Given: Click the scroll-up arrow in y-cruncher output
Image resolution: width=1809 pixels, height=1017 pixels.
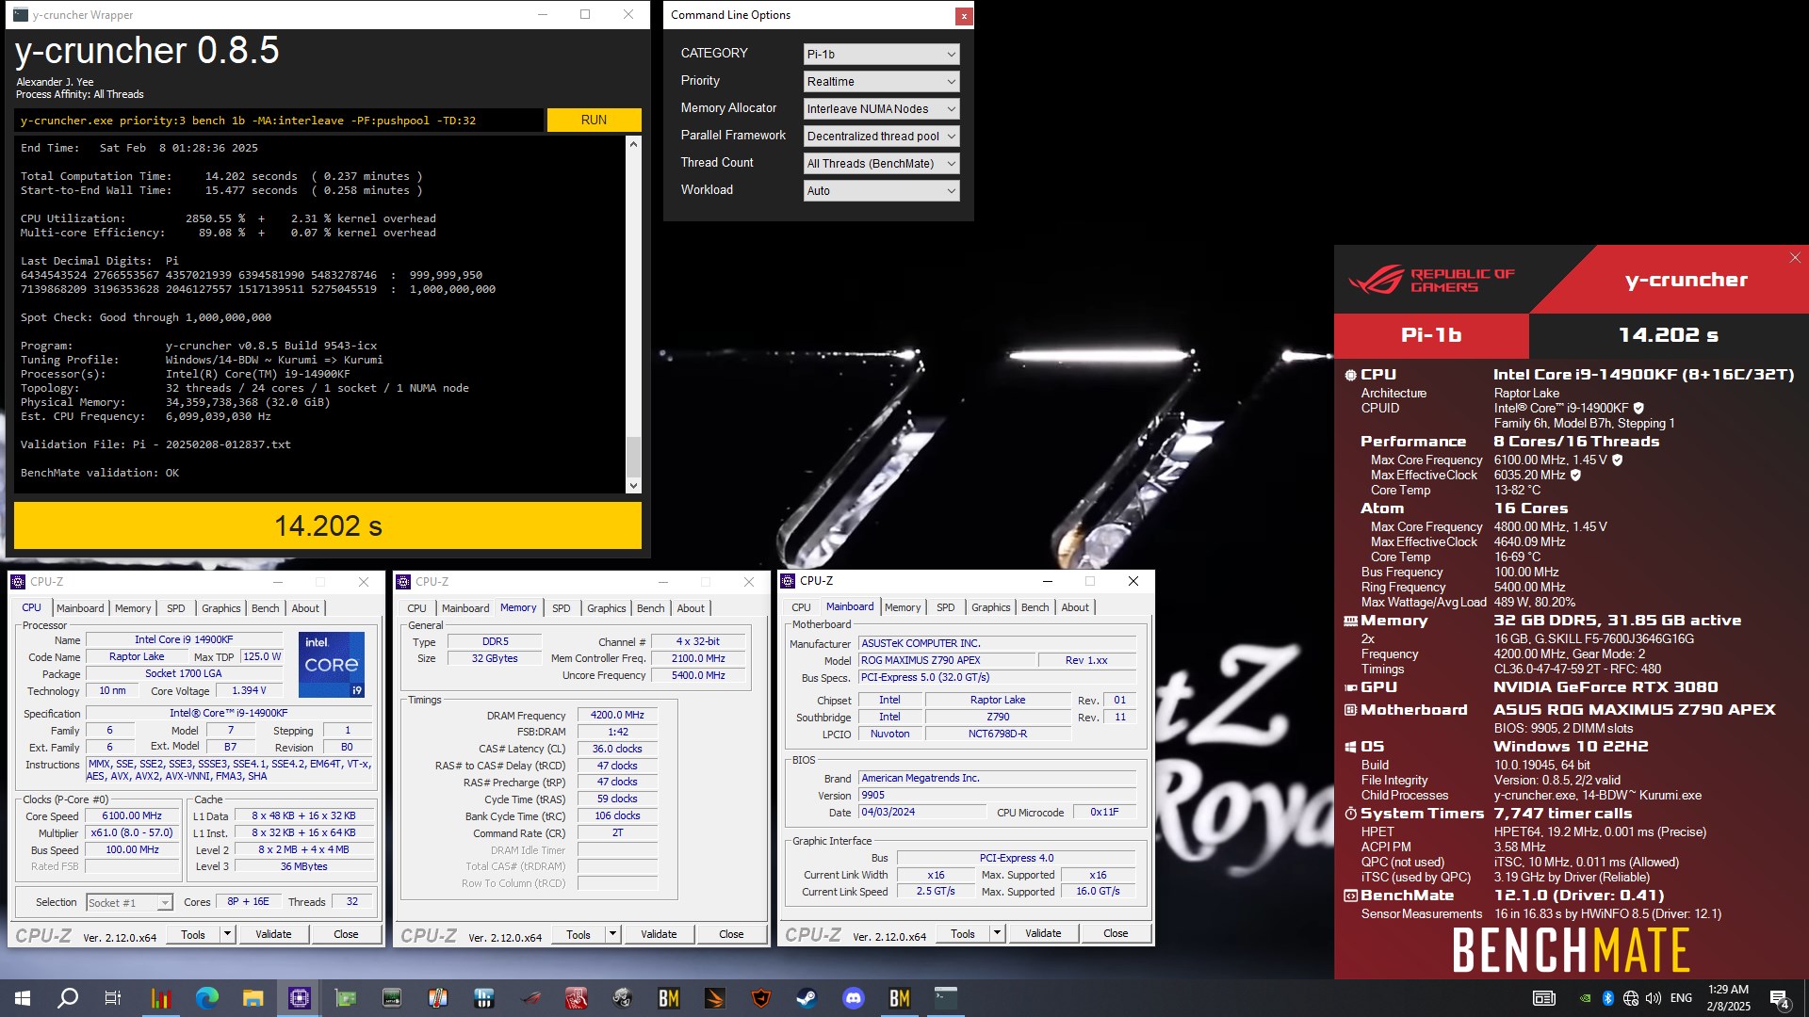Looking at the screenshot, I should [633, 144].
